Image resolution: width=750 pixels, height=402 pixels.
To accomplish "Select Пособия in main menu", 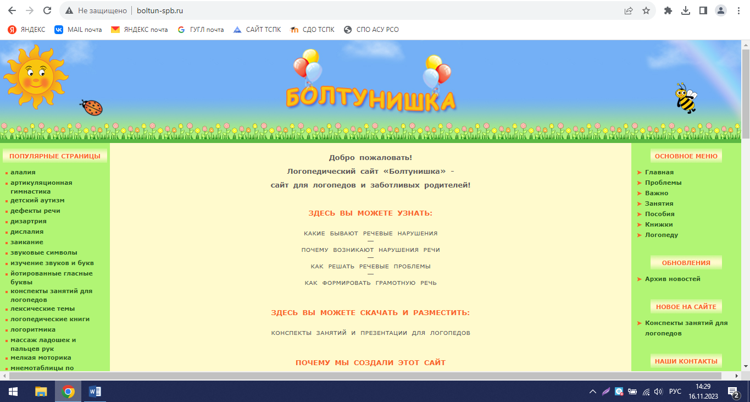I will [660, 214].
